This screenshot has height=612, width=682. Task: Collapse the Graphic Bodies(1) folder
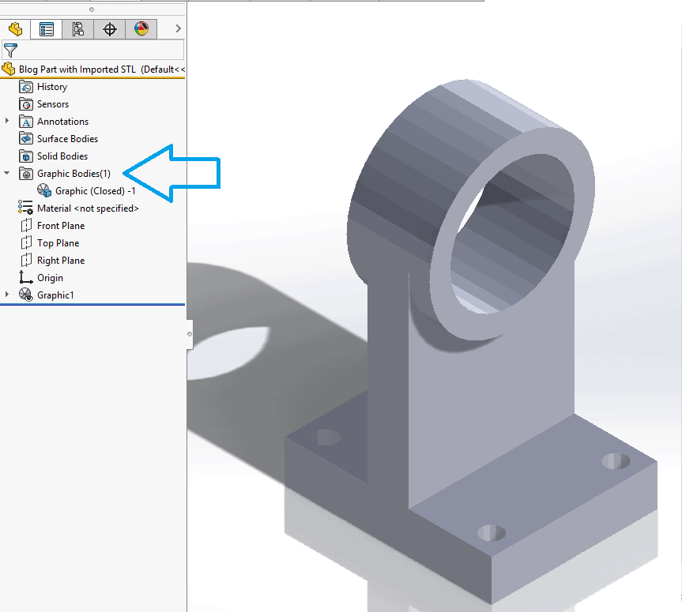click(6, 173)
